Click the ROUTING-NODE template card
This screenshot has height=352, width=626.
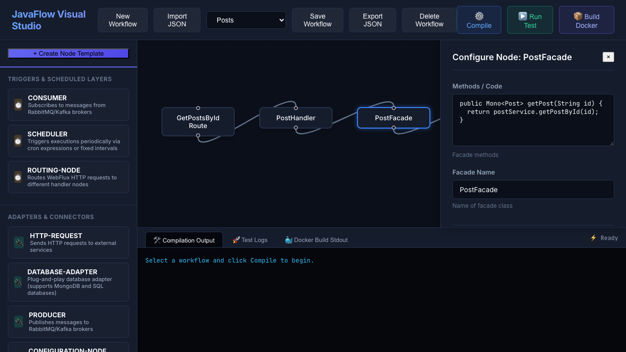(68, 177)
